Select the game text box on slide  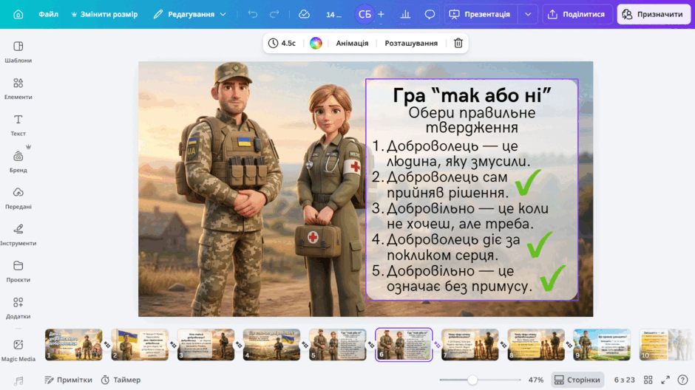click(472, 190)
